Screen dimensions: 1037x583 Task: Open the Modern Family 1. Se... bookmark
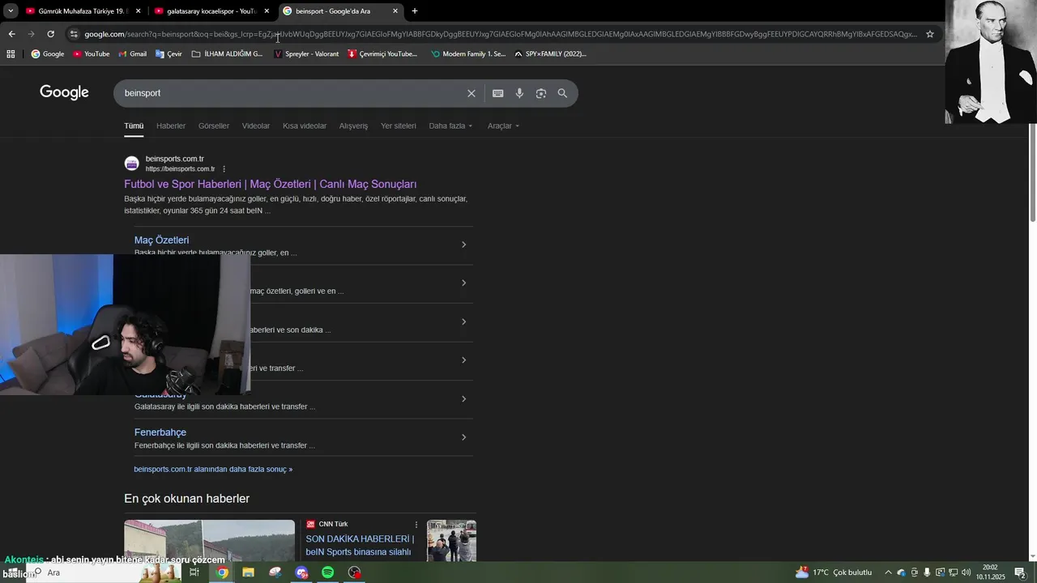[x=468, y=54]
